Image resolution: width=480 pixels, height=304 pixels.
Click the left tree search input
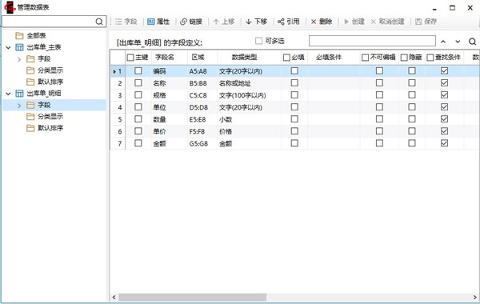pyautogui.click(x=49, y=22)
